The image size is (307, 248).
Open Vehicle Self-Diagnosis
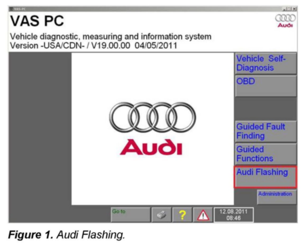[265, 64]
